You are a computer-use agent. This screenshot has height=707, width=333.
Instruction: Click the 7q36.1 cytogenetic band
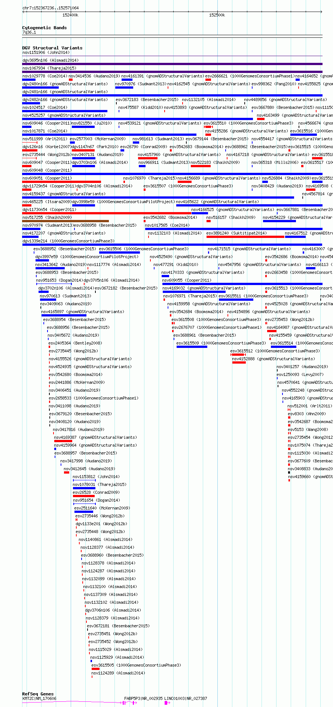29,33
